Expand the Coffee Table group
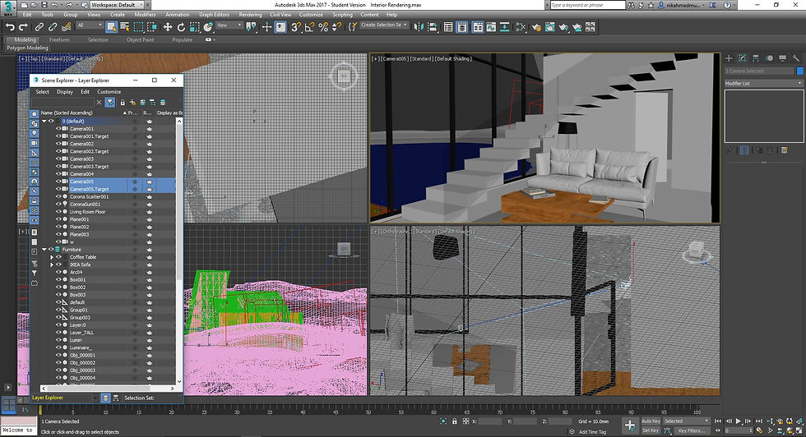This screenshot has width=806, height=437. click(x=52, y=257)
